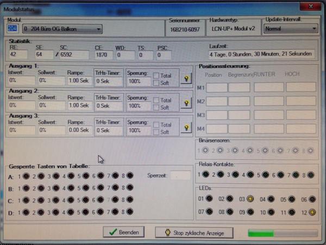Click the Modul number field showing 204
The width and height of the screenshot is (326, 245).
(12, 29)
